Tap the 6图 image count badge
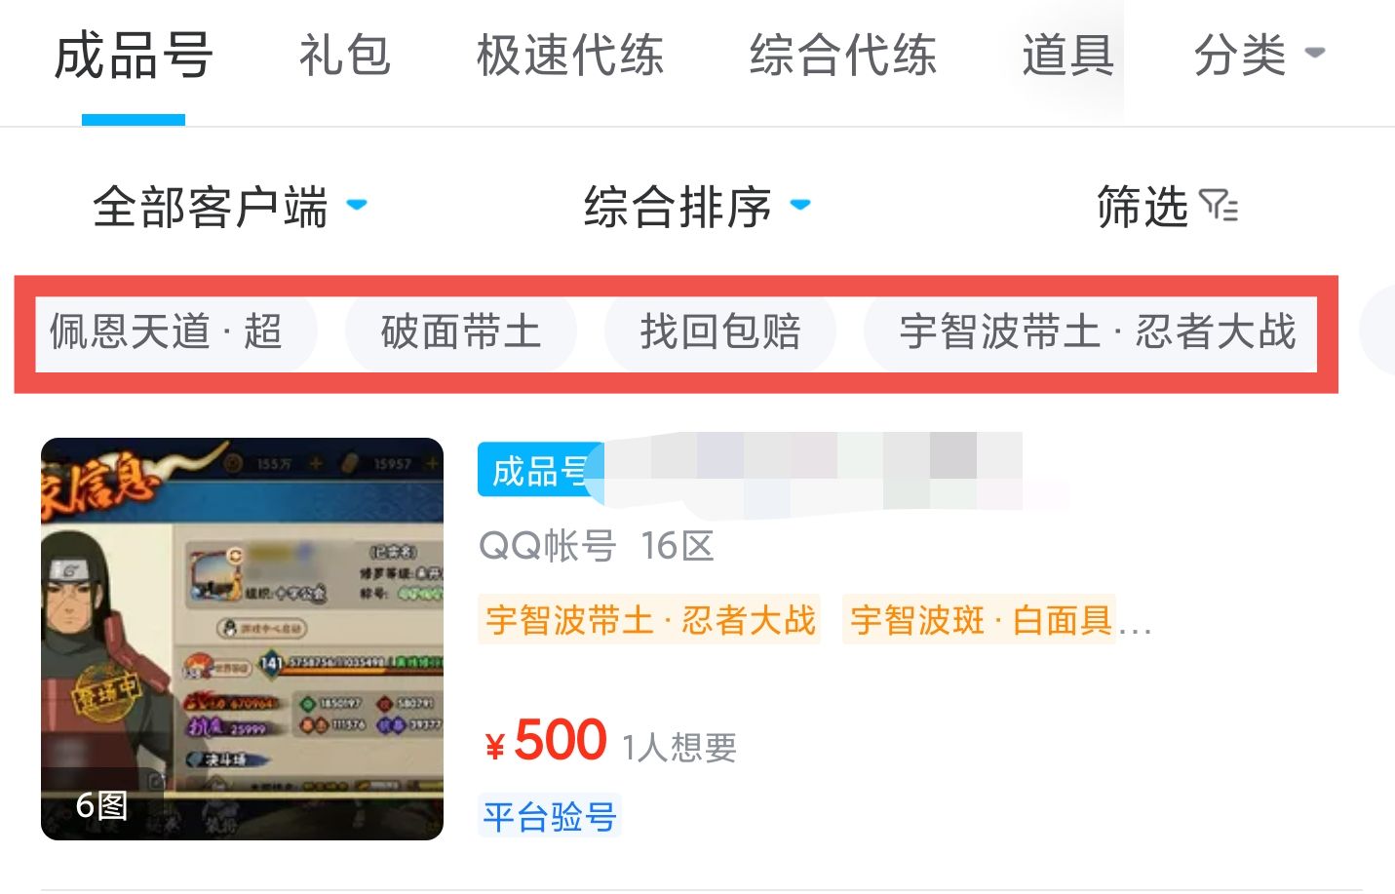 point(101,805)
